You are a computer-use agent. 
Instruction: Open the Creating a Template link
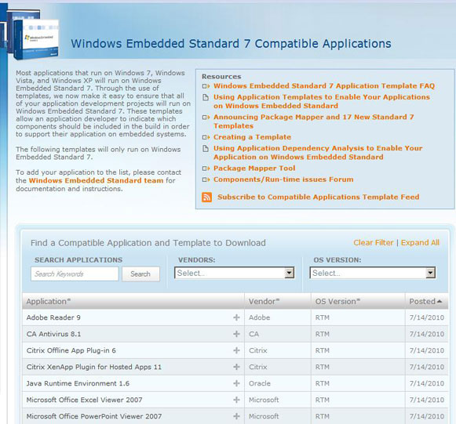pyautogui.click(x=252, y=137)
